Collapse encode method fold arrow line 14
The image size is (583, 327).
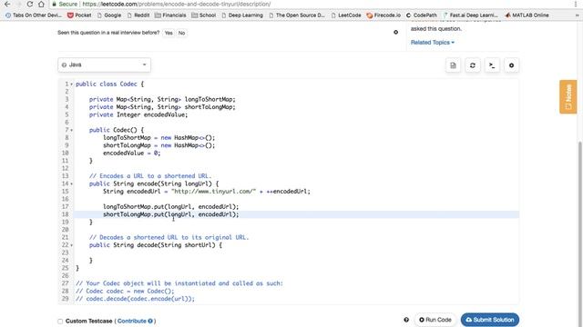click(x=71, y=183)
